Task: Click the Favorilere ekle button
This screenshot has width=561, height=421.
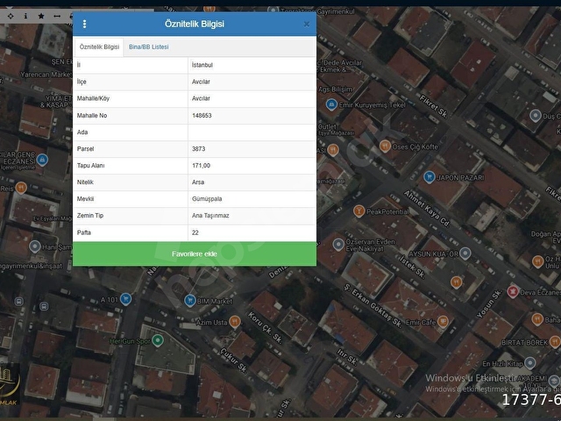Action: pyautogui.click(x=195, y=253)
